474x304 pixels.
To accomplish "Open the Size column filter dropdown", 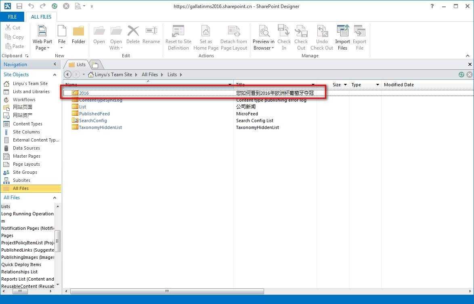I will [345, 85].
